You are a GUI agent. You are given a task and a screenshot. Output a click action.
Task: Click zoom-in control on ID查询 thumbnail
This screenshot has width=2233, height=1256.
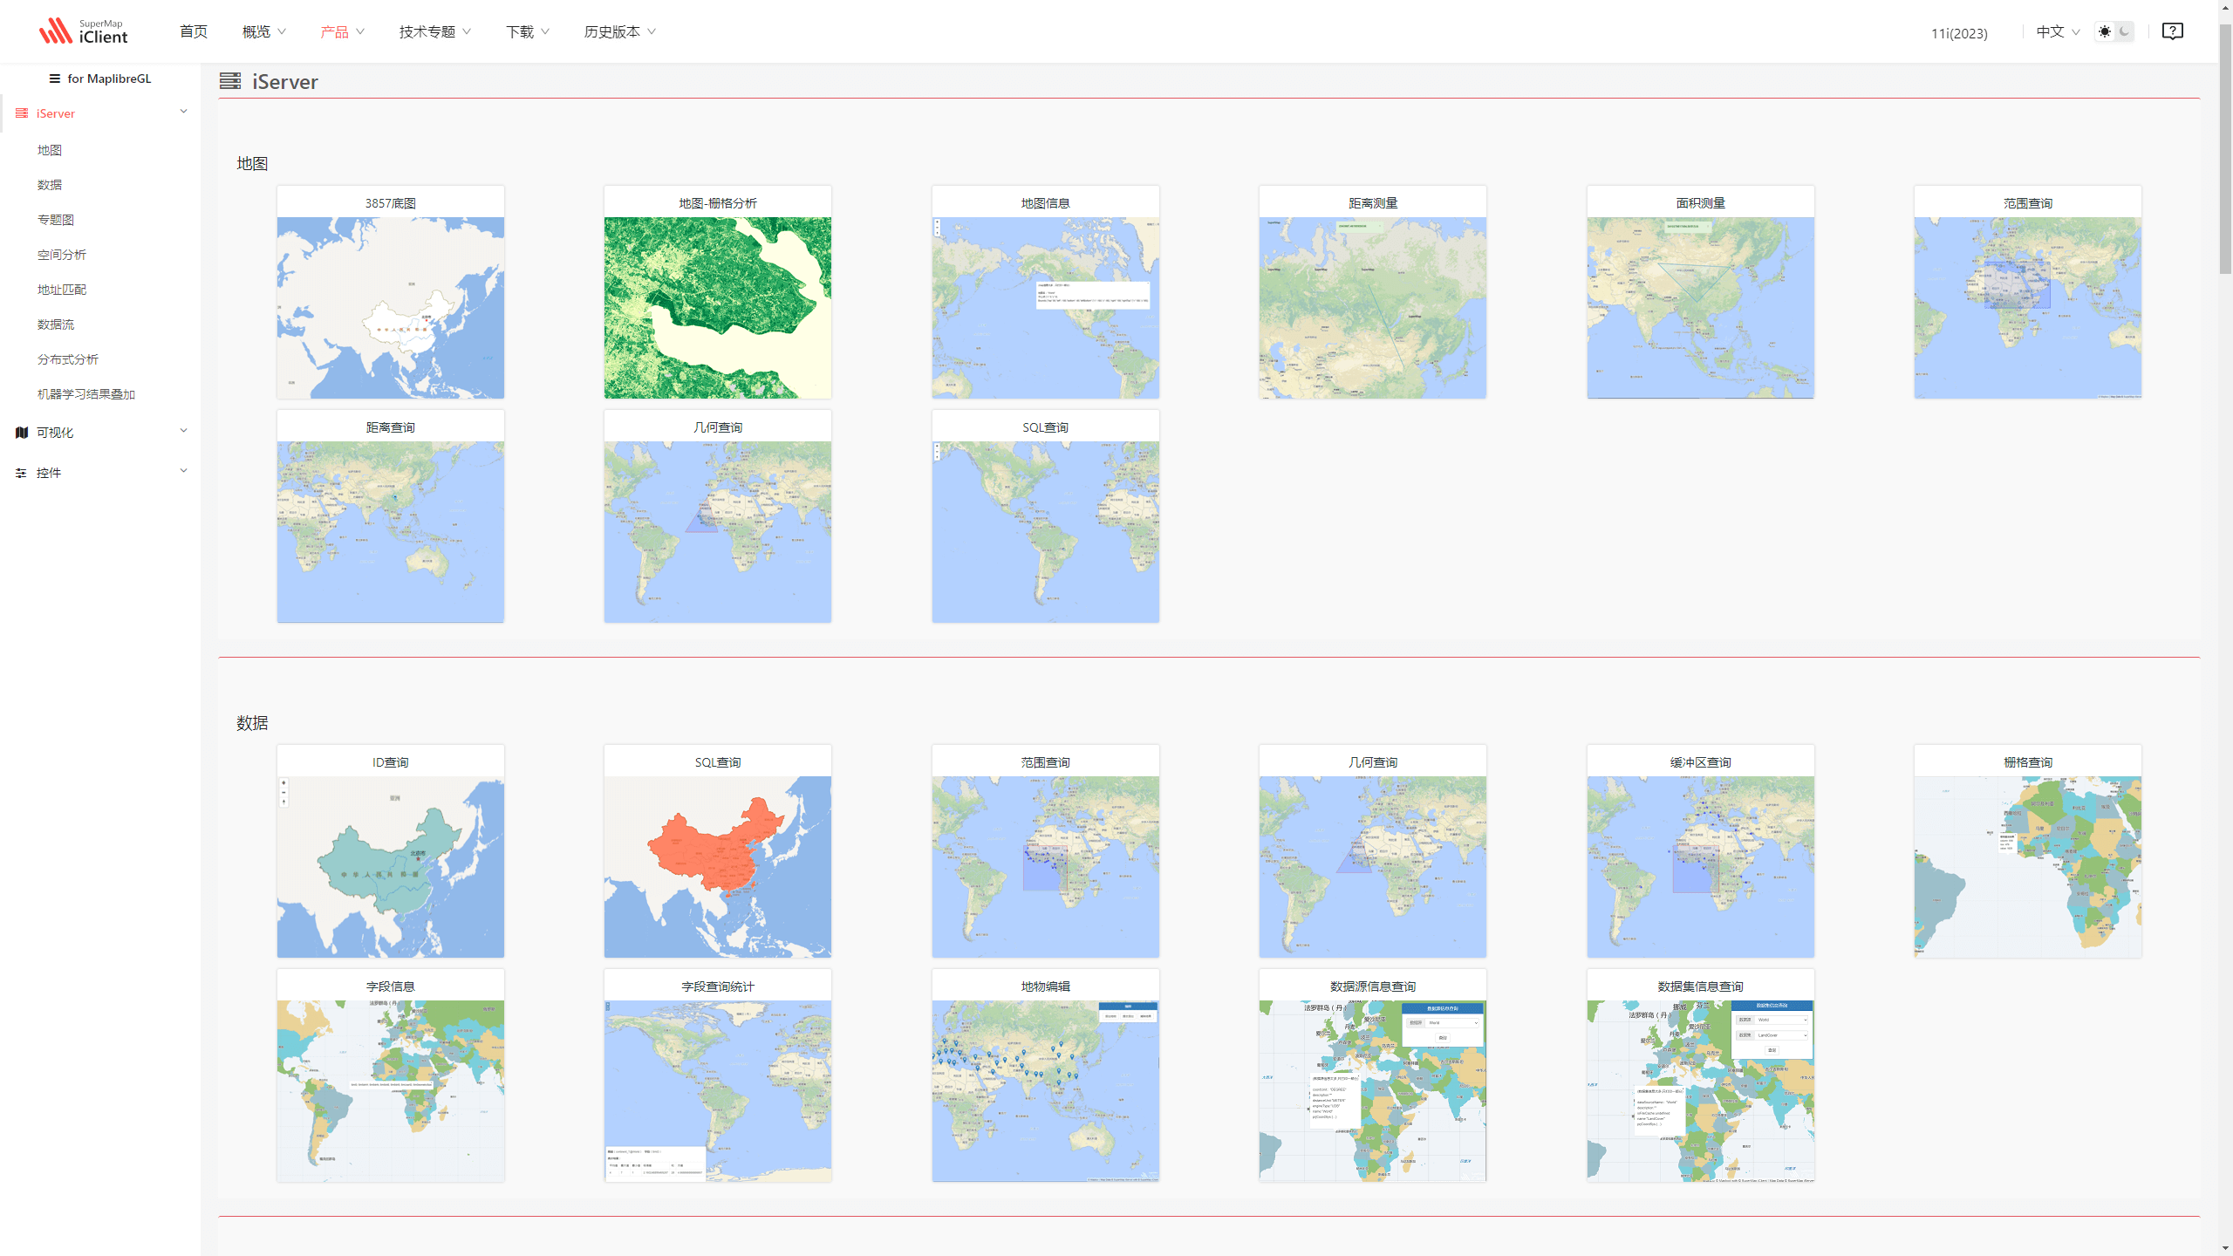point(283,783)
